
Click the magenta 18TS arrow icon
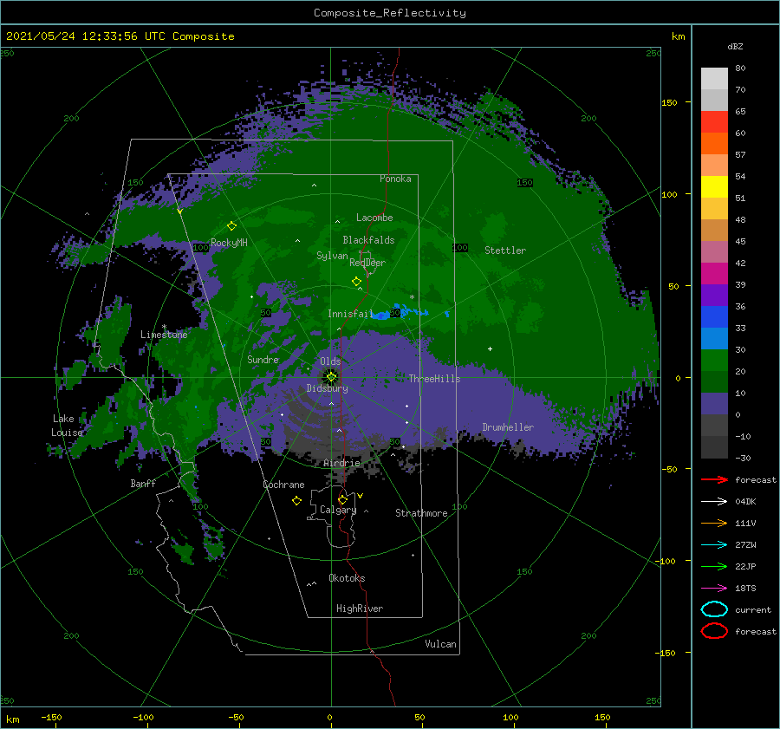click(x=714, y=589)
